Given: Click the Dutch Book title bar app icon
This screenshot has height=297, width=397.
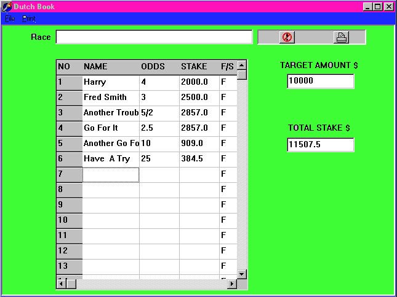Looking at the screenshot, I should click(7, 7).
